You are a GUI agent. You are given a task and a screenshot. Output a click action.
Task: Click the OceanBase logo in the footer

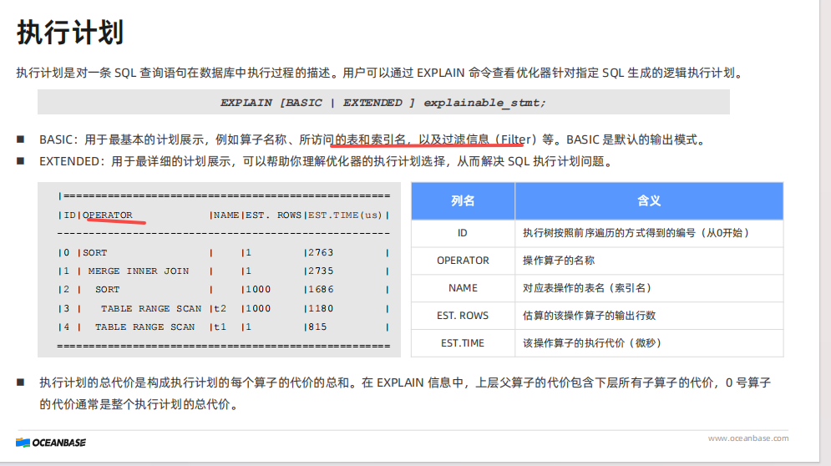tap(51, 442)
